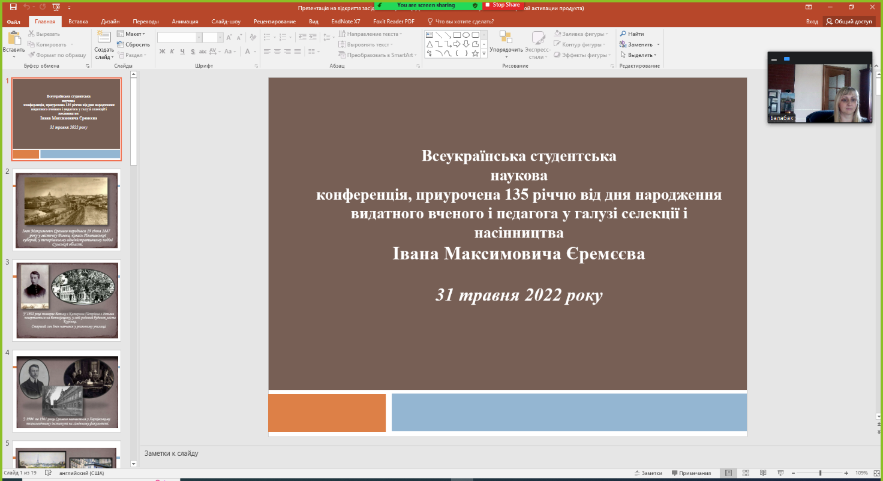Switch to the Слайд-шоу ribbon tab
Screen dimensions: 883x481
tap(226, 22)
